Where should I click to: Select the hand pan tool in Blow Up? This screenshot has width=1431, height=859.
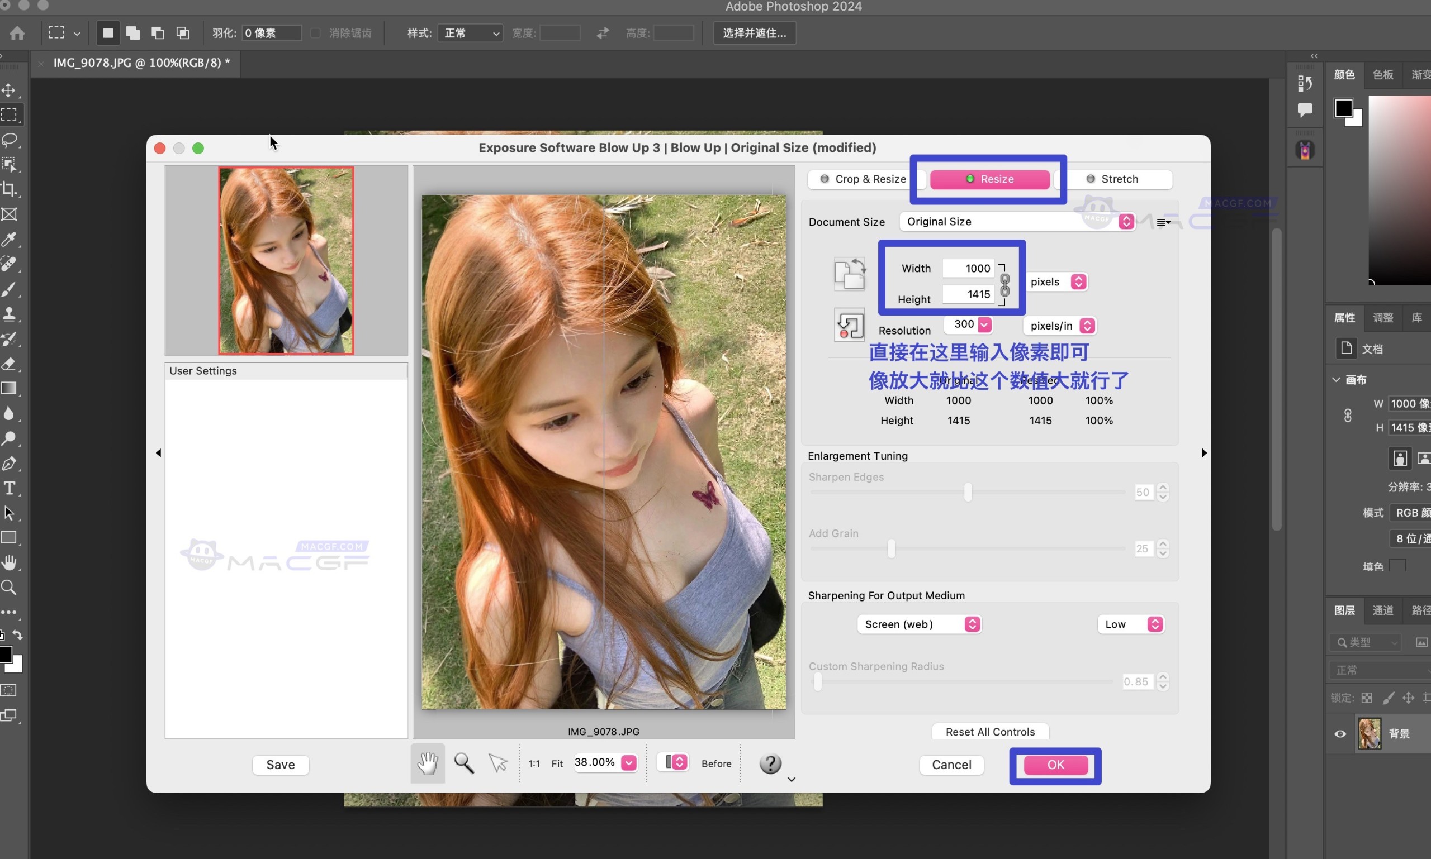click(428, 763)
